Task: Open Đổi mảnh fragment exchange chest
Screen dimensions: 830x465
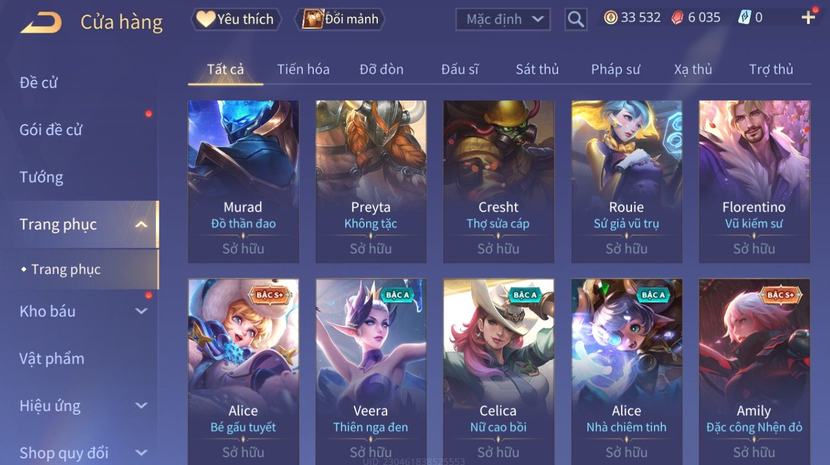Action: click(x=340, y=19)
